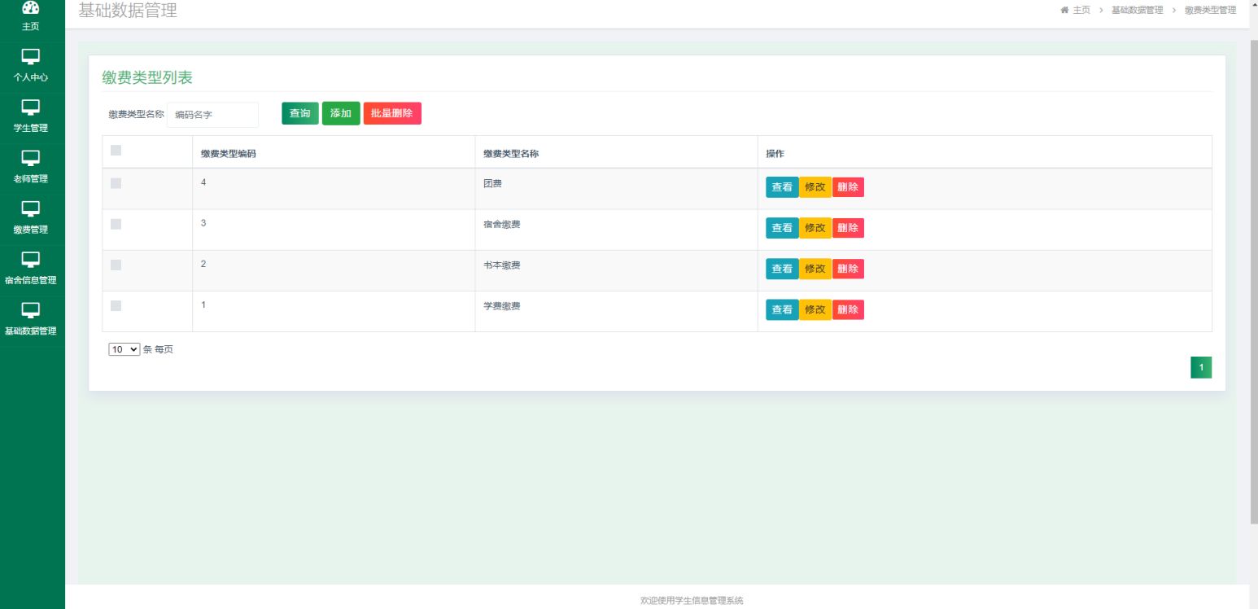Click the 老师管理 monitor icon
The width and height of the screenshot is (1258, 609).
pyautogui.click(x=31, y=158)
